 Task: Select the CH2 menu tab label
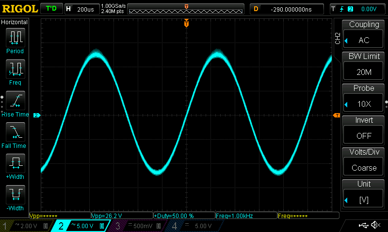point(338,39)
